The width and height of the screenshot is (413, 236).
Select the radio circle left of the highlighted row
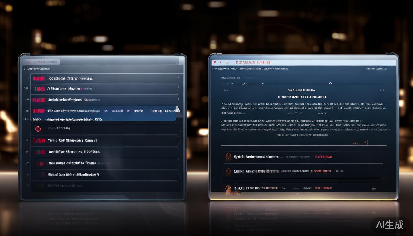tap(26, 119)
